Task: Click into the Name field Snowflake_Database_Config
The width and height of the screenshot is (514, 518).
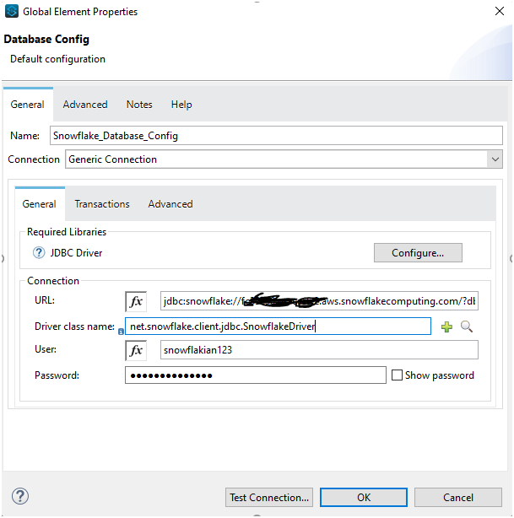Action: pyautogui.click(x=276, y=136)
